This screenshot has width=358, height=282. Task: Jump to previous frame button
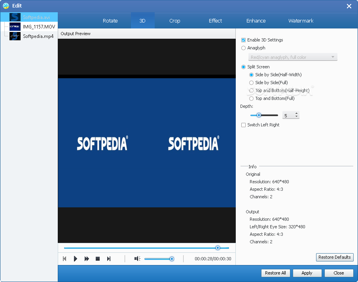tap(64, 259)
